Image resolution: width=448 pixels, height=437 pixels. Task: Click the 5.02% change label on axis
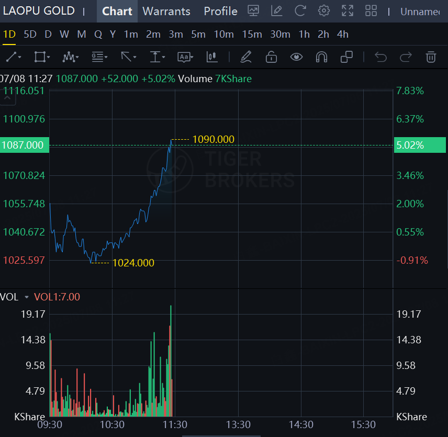(420, 145)
